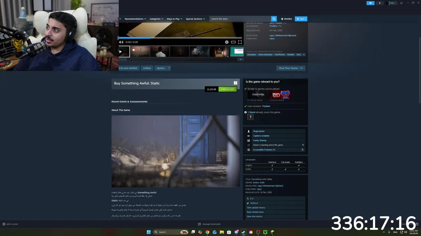Expand more tags with plus button
This screenshot has width=421, height=236.
[x=304, y=55]
